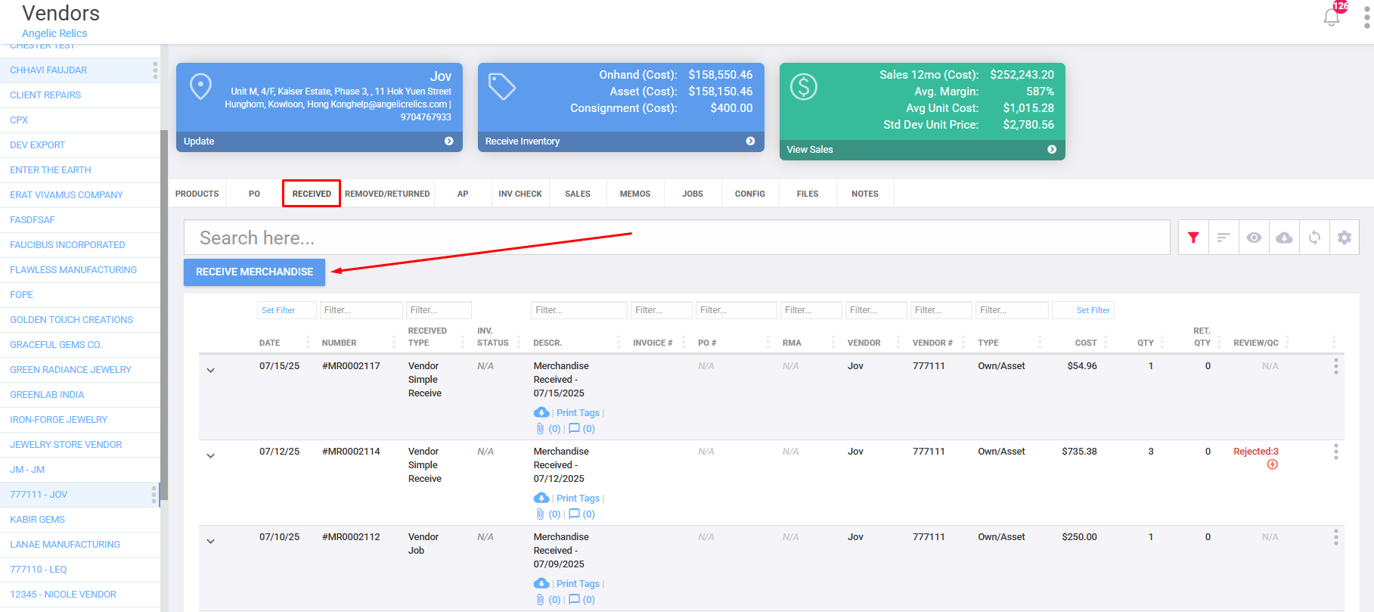This screenshot has width=1374, height=612.
Task: Open REMOVED/RETURNED tab
Action: (x=387, y=194)
